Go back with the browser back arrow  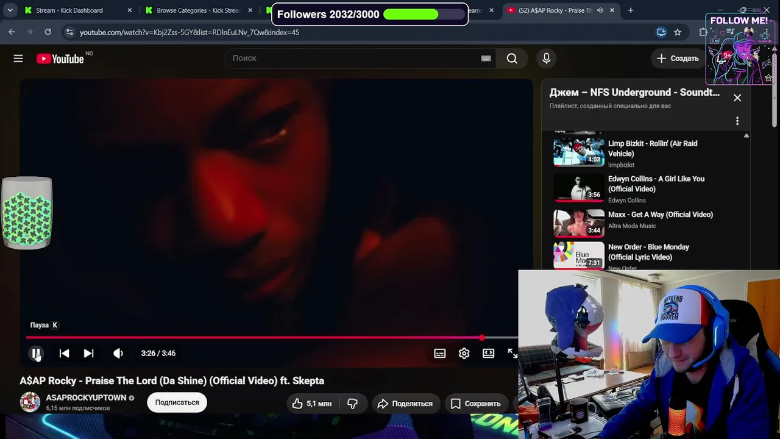[12, 32]
